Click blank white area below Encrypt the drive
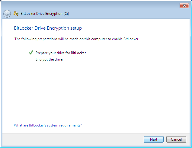192x148 pixels. point(95,92)
